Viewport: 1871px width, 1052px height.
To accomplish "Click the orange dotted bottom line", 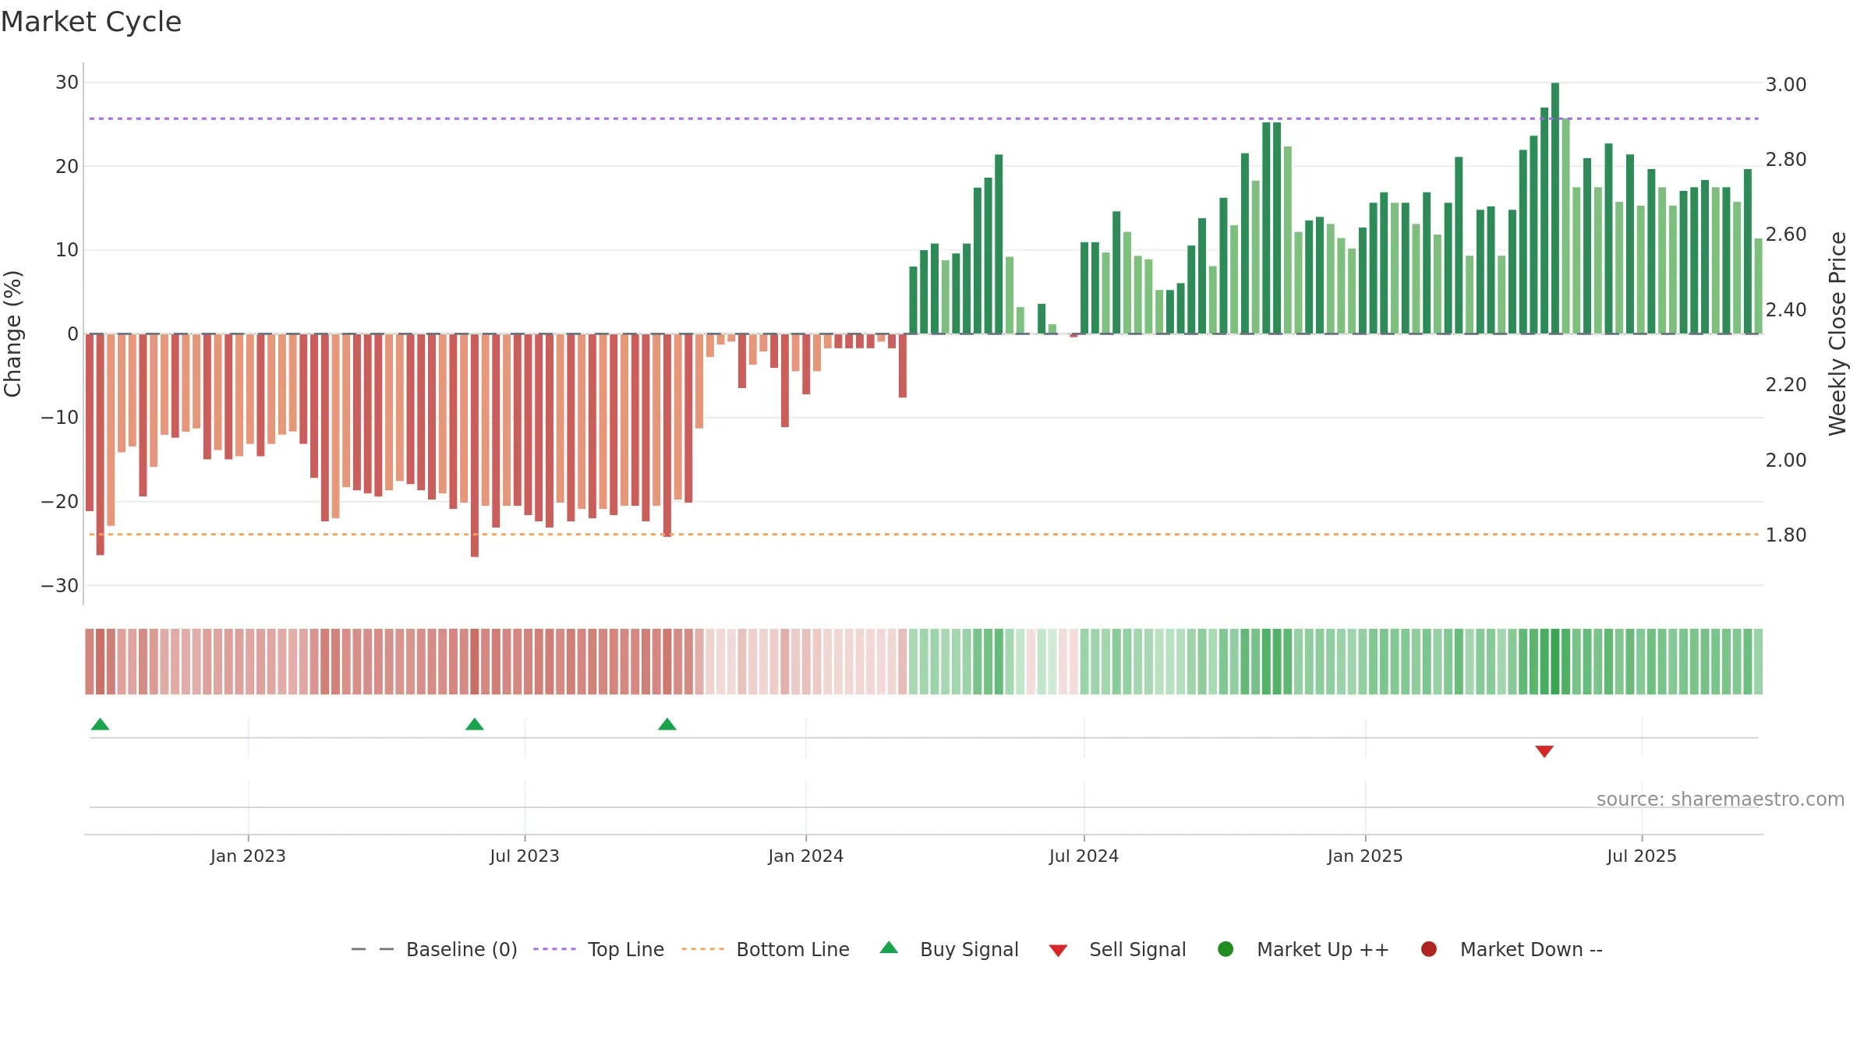I will pyautogui.click(x=924, y=535).
